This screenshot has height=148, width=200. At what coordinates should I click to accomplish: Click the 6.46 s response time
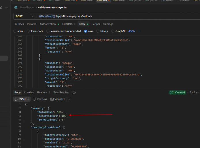pyautogui.click(x=193, y=92)
